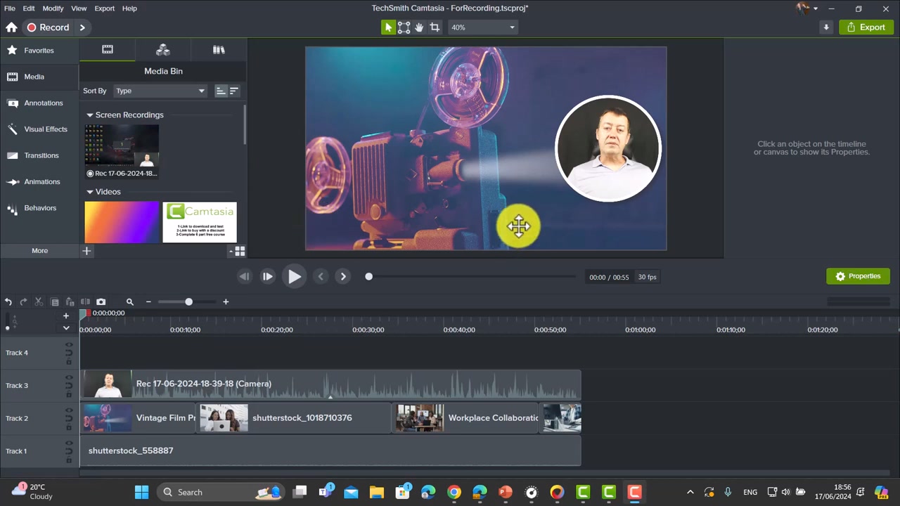Switch to the Transitions tab

pos(39,155)
